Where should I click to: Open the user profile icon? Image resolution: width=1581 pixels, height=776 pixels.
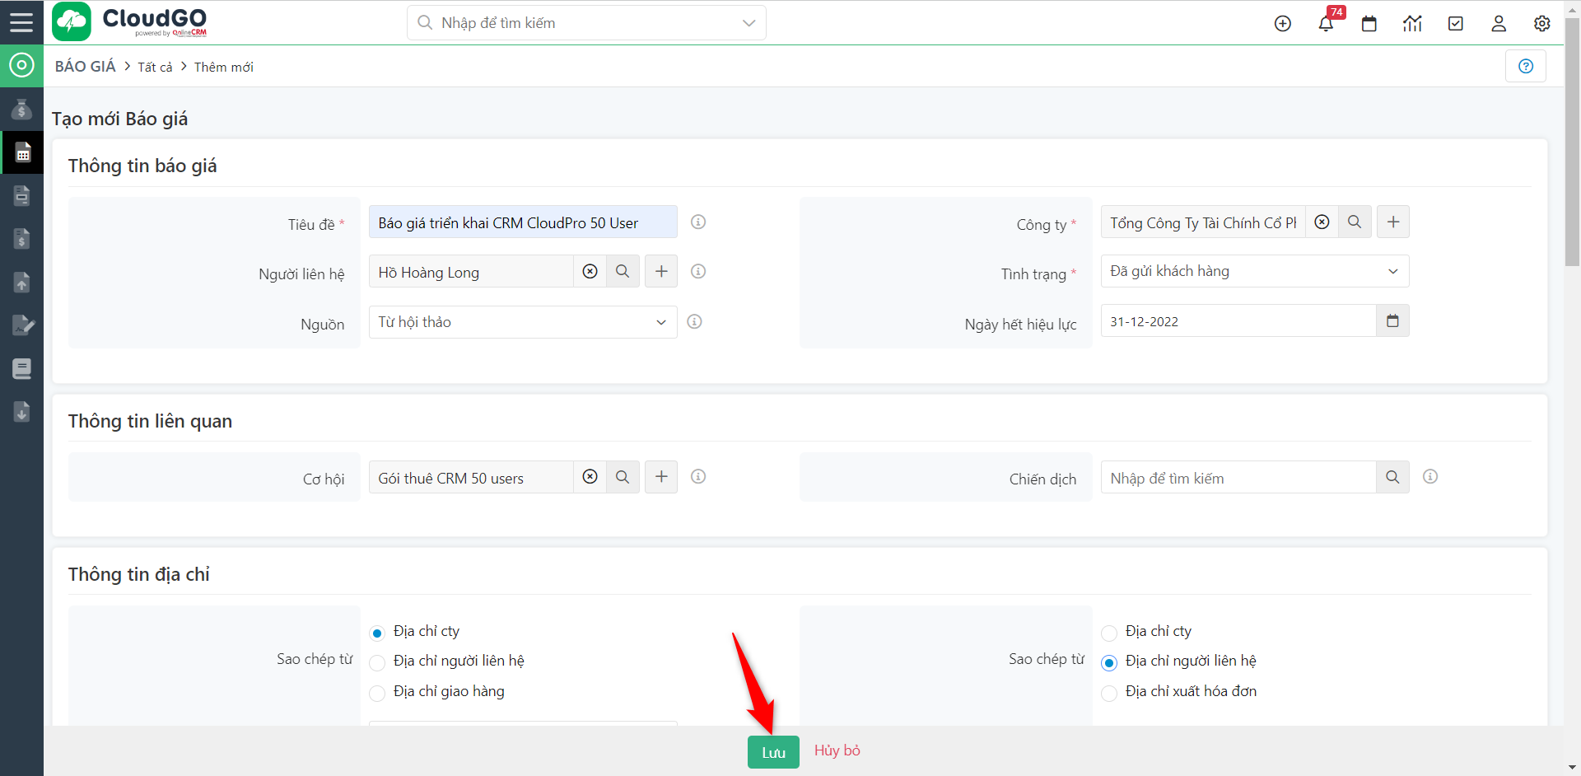pyautogui.click(x=1499, y=24)
